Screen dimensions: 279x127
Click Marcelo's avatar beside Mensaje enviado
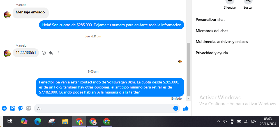7,15
